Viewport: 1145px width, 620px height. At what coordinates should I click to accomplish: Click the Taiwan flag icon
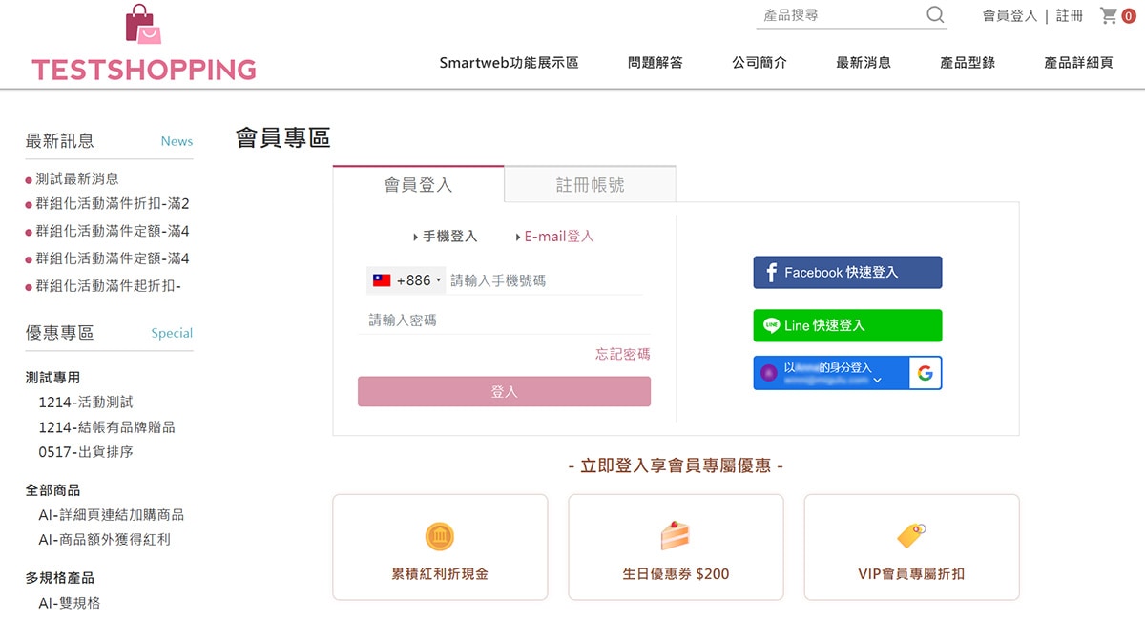point(382,280)
